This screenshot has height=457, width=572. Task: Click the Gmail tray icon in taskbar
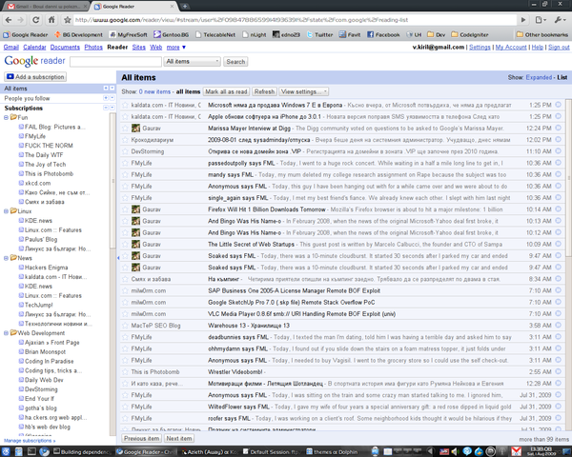516,451
